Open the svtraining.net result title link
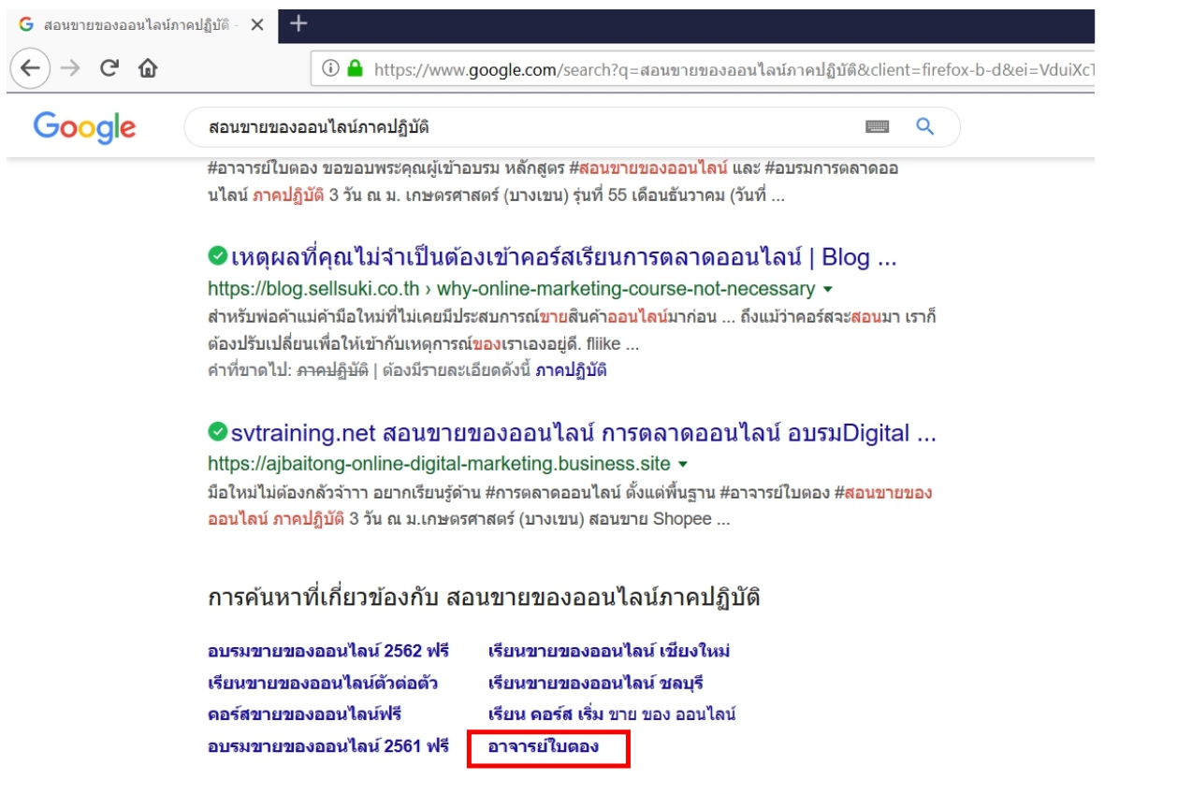This screenshot has height=794, width=1177. point(583,434)
